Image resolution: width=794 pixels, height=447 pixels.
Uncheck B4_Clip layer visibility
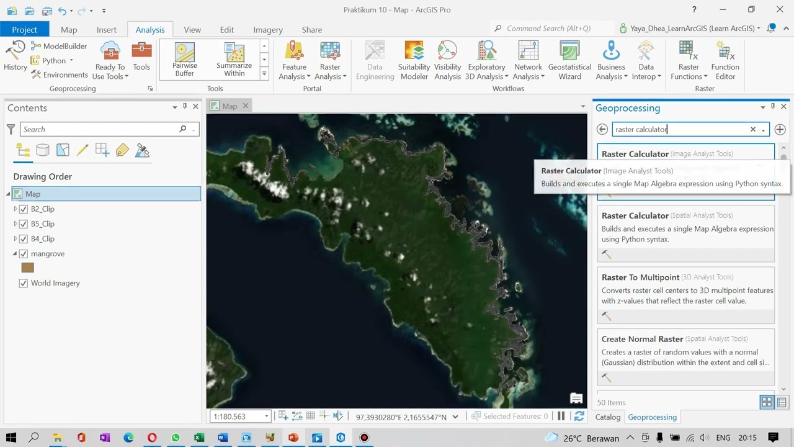tap(24, 238)
